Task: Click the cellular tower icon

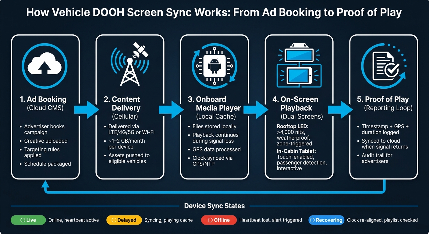Action: (130, 72)
